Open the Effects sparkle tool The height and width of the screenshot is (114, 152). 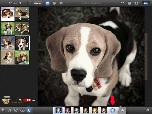pyautogui.click(x=29, y=110)
